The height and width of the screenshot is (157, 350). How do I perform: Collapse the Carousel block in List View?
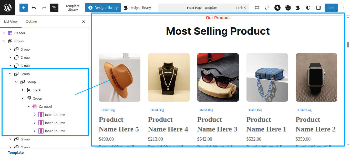(x=29, y=106)
